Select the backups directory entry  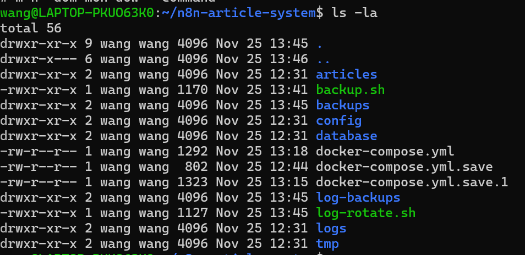pos(342,105)
